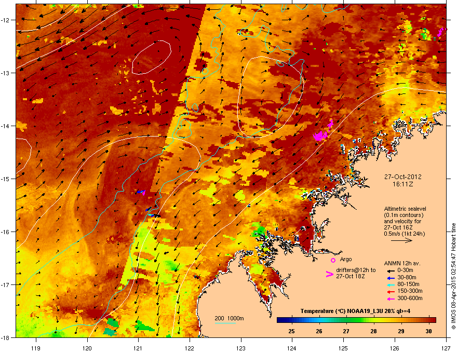
Task: Click the cyan 80-150m legend arrow
Action: pyautogui.click(x=391, y=284)
